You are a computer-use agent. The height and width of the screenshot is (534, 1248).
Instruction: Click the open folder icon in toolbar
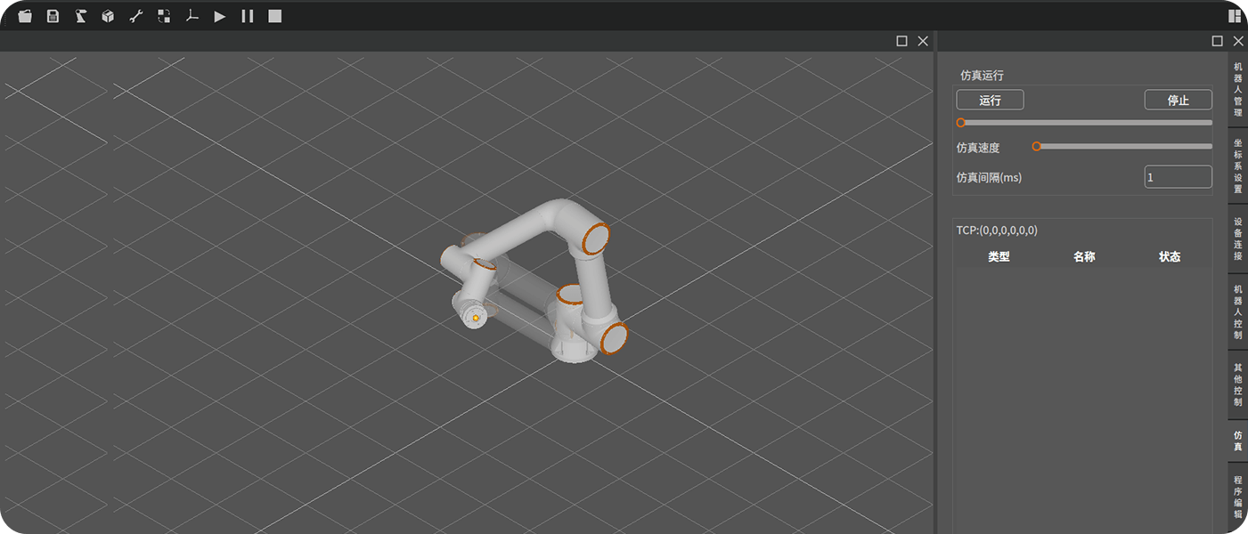25,16
